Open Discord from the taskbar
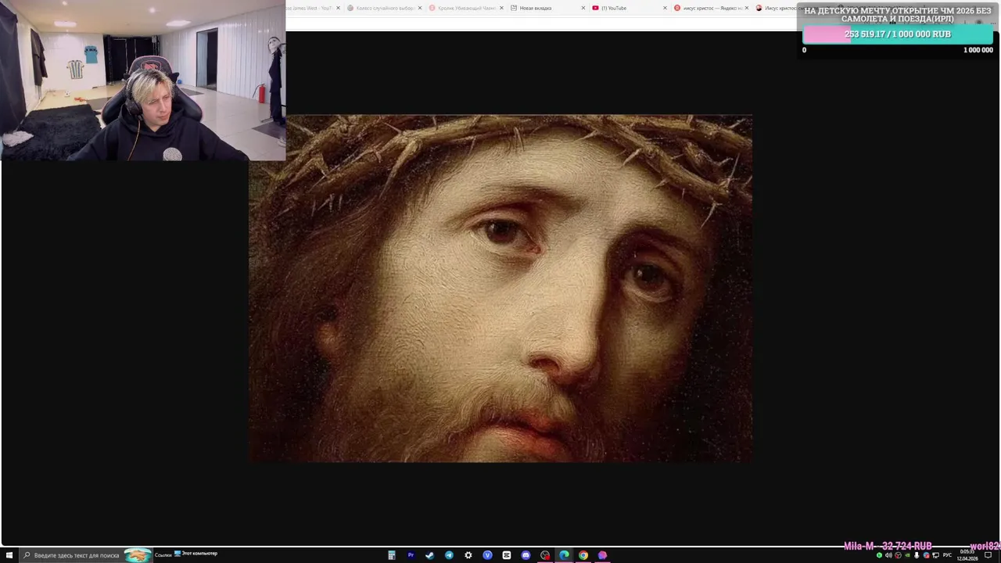The height and width of the screenshot is (563, 1001). (526, 555)
